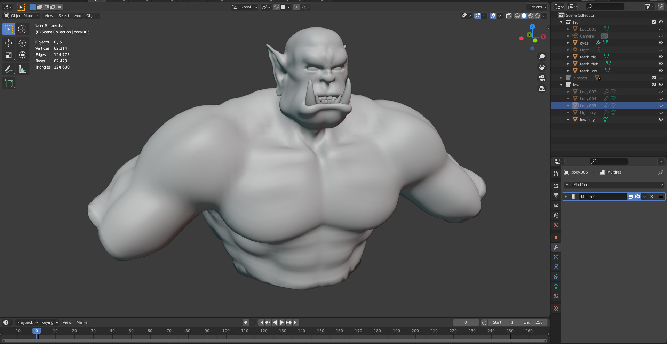This screenshot has width=667, height=344.
Task: Open Playback dropdown in timeline
Action: [x=27, y=322]
